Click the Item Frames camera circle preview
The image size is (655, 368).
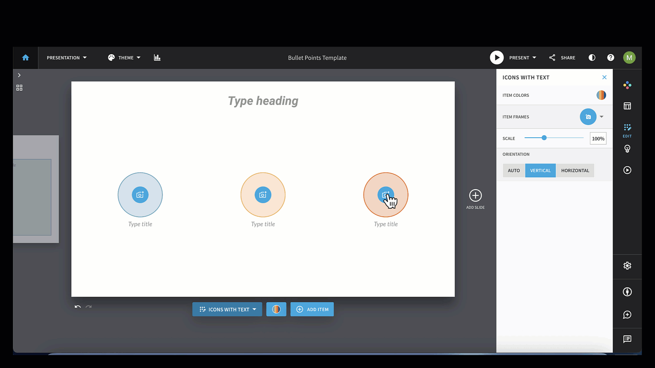588,117
